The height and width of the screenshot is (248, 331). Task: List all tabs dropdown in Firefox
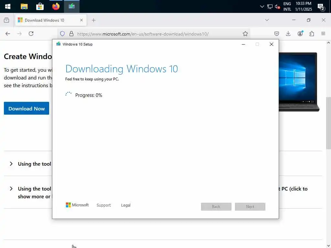point(267,20)
